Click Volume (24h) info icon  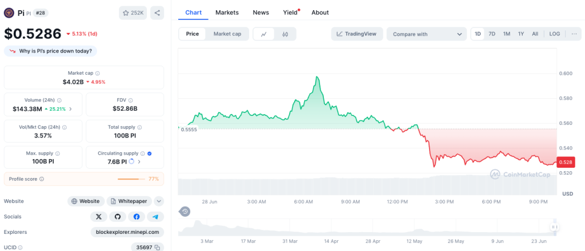point(59,100)
